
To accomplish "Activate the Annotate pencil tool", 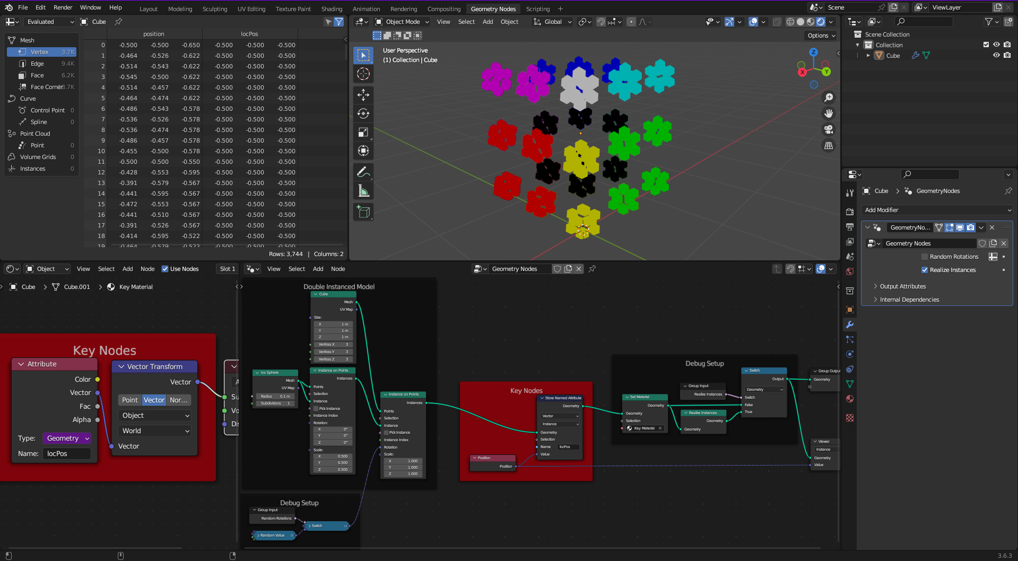I will (x=363, y=172).
